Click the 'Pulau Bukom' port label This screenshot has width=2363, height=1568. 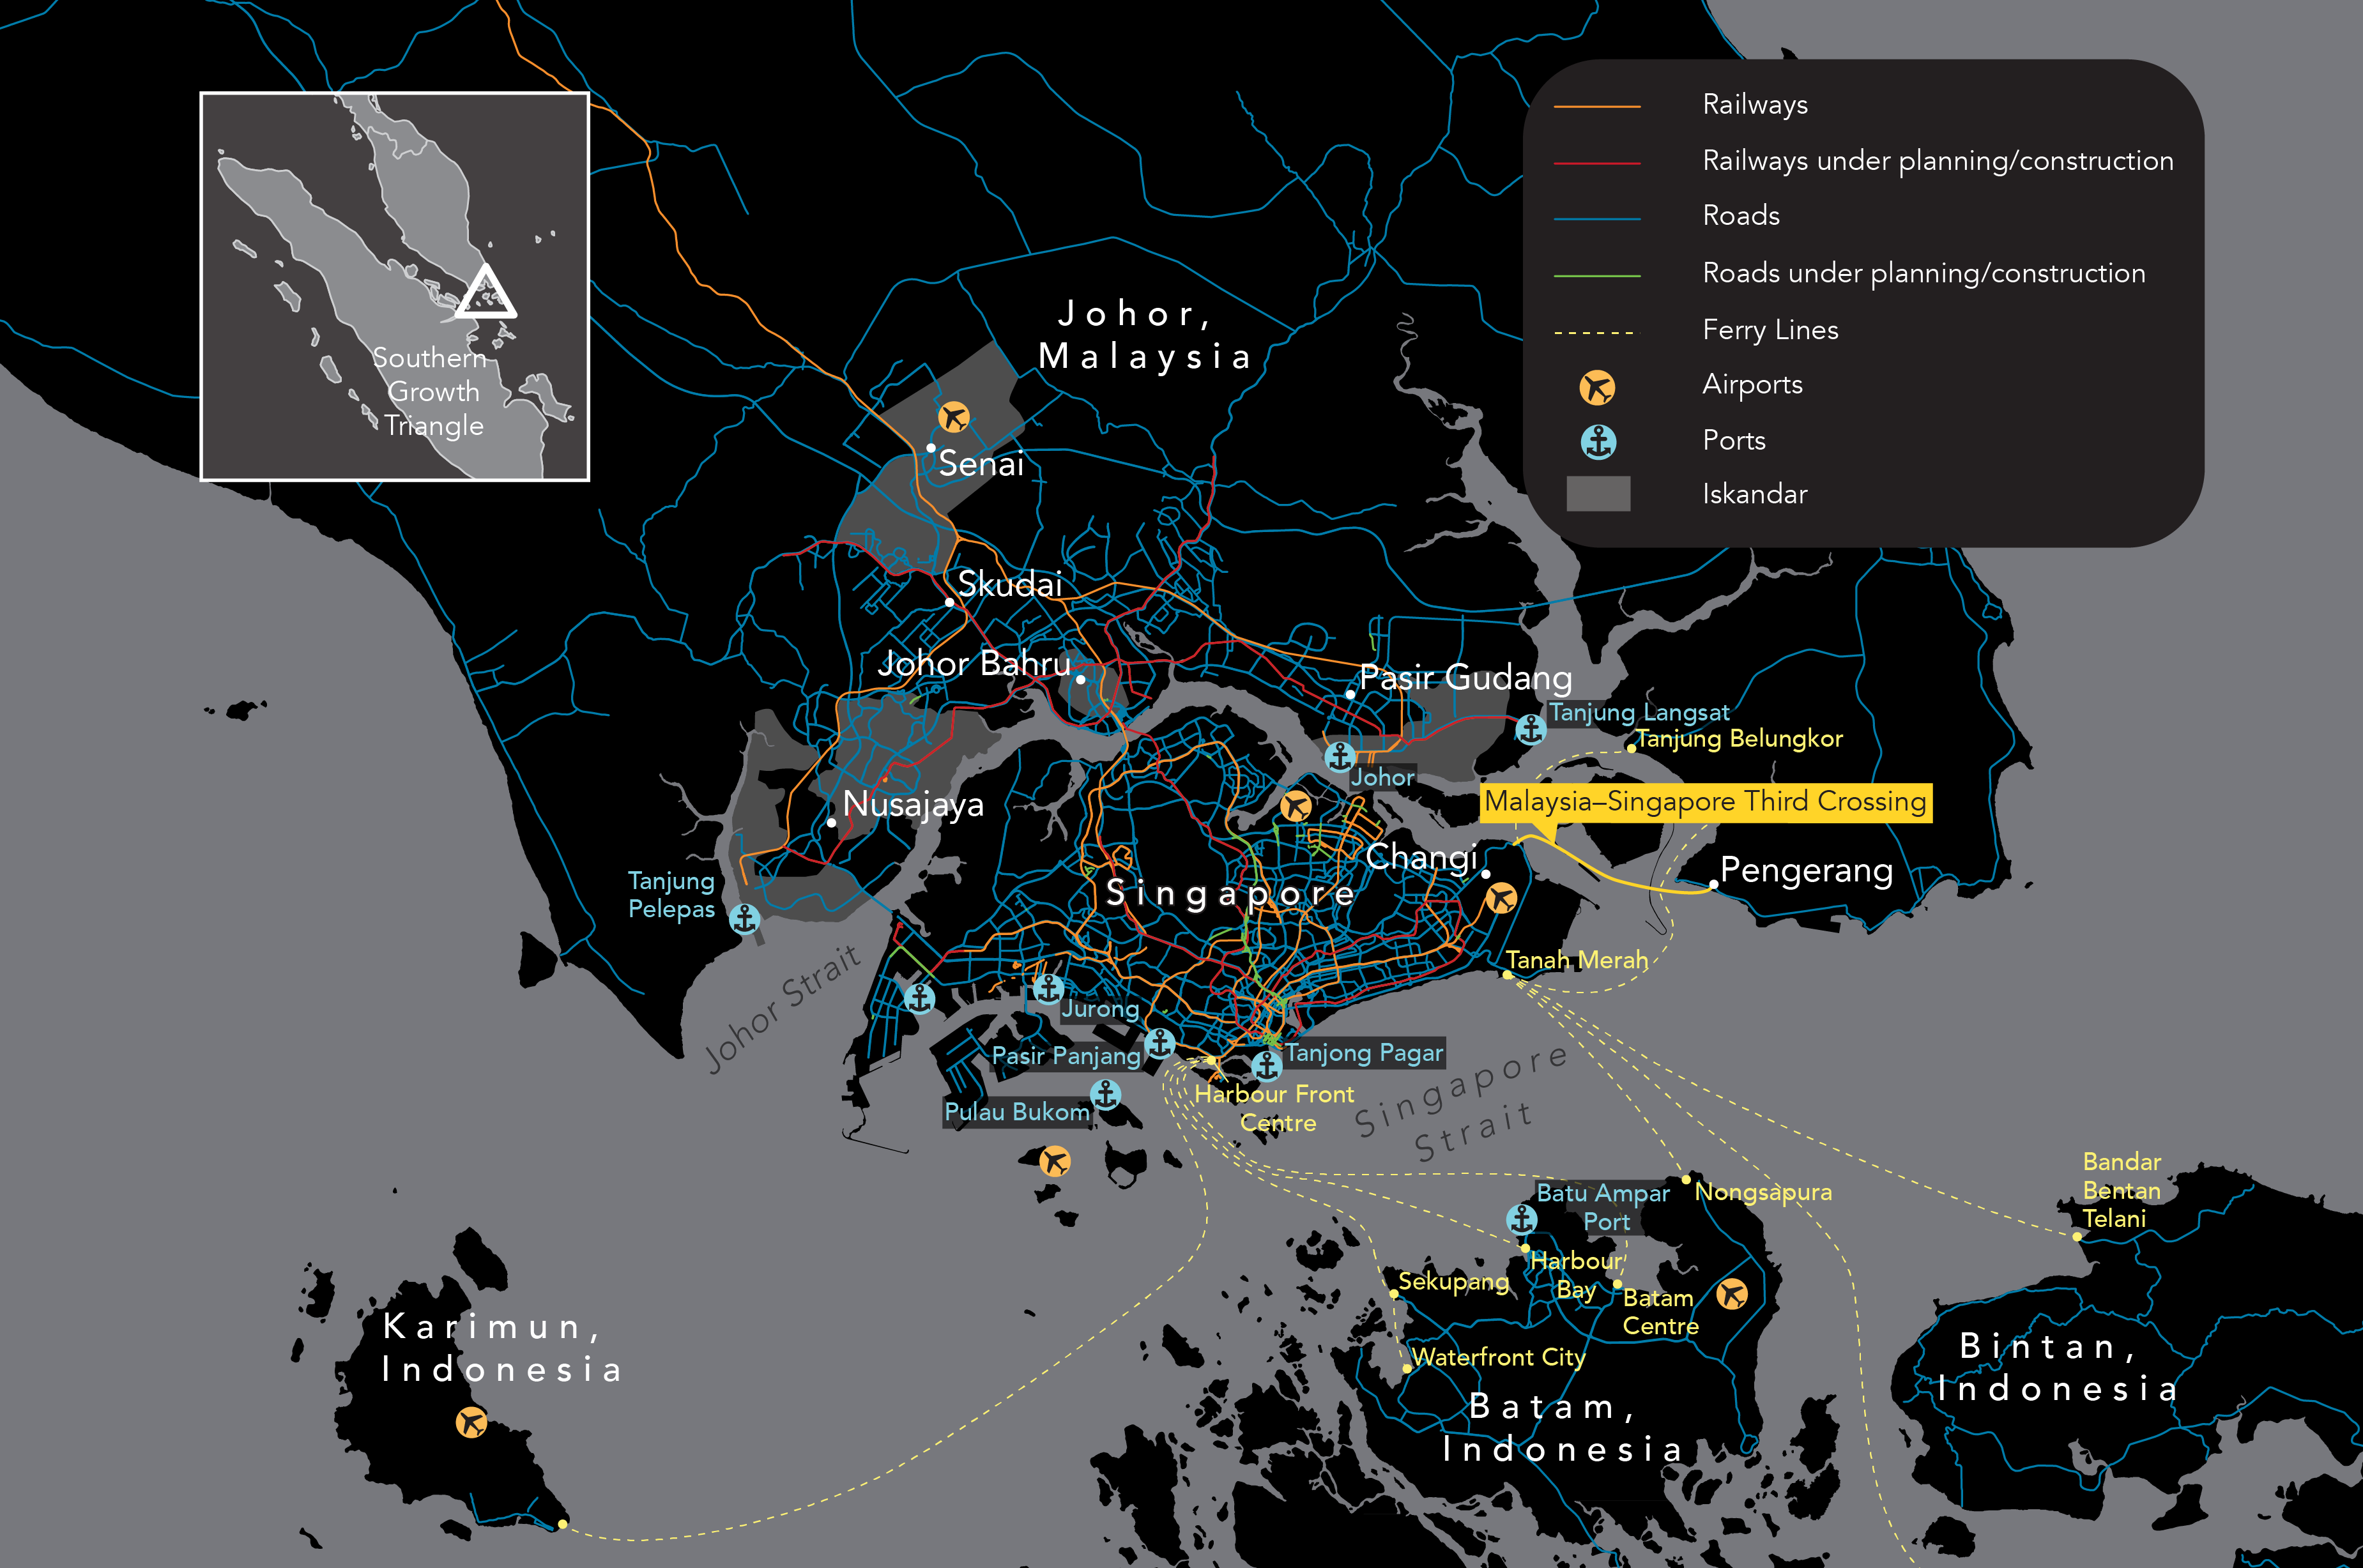pos(1017,1112)
